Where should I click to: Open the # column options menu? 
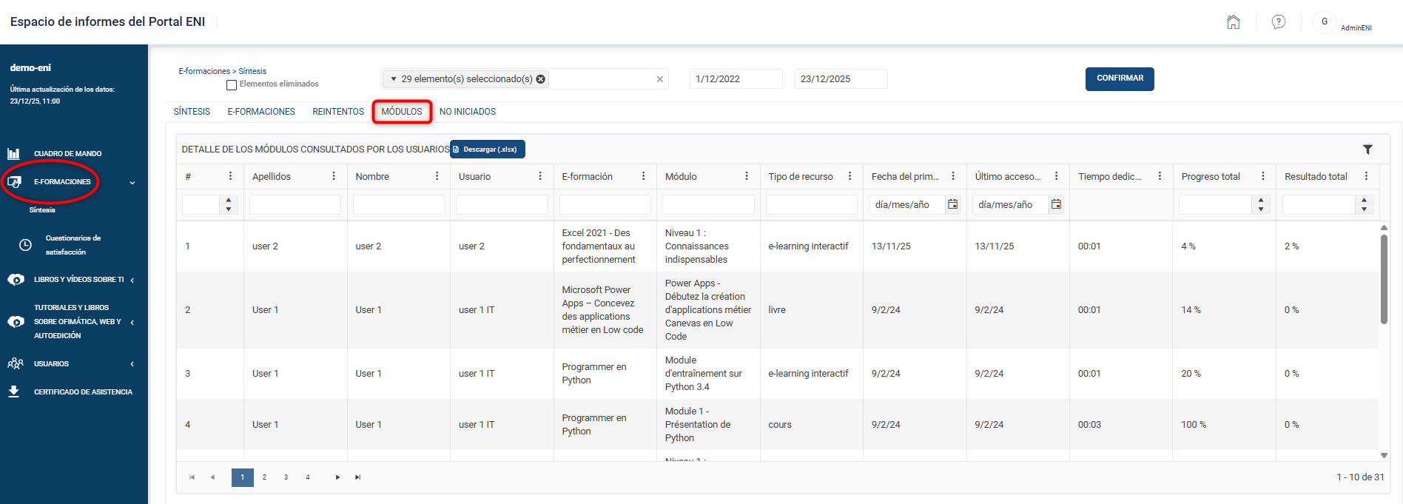[x=230, y=176]
